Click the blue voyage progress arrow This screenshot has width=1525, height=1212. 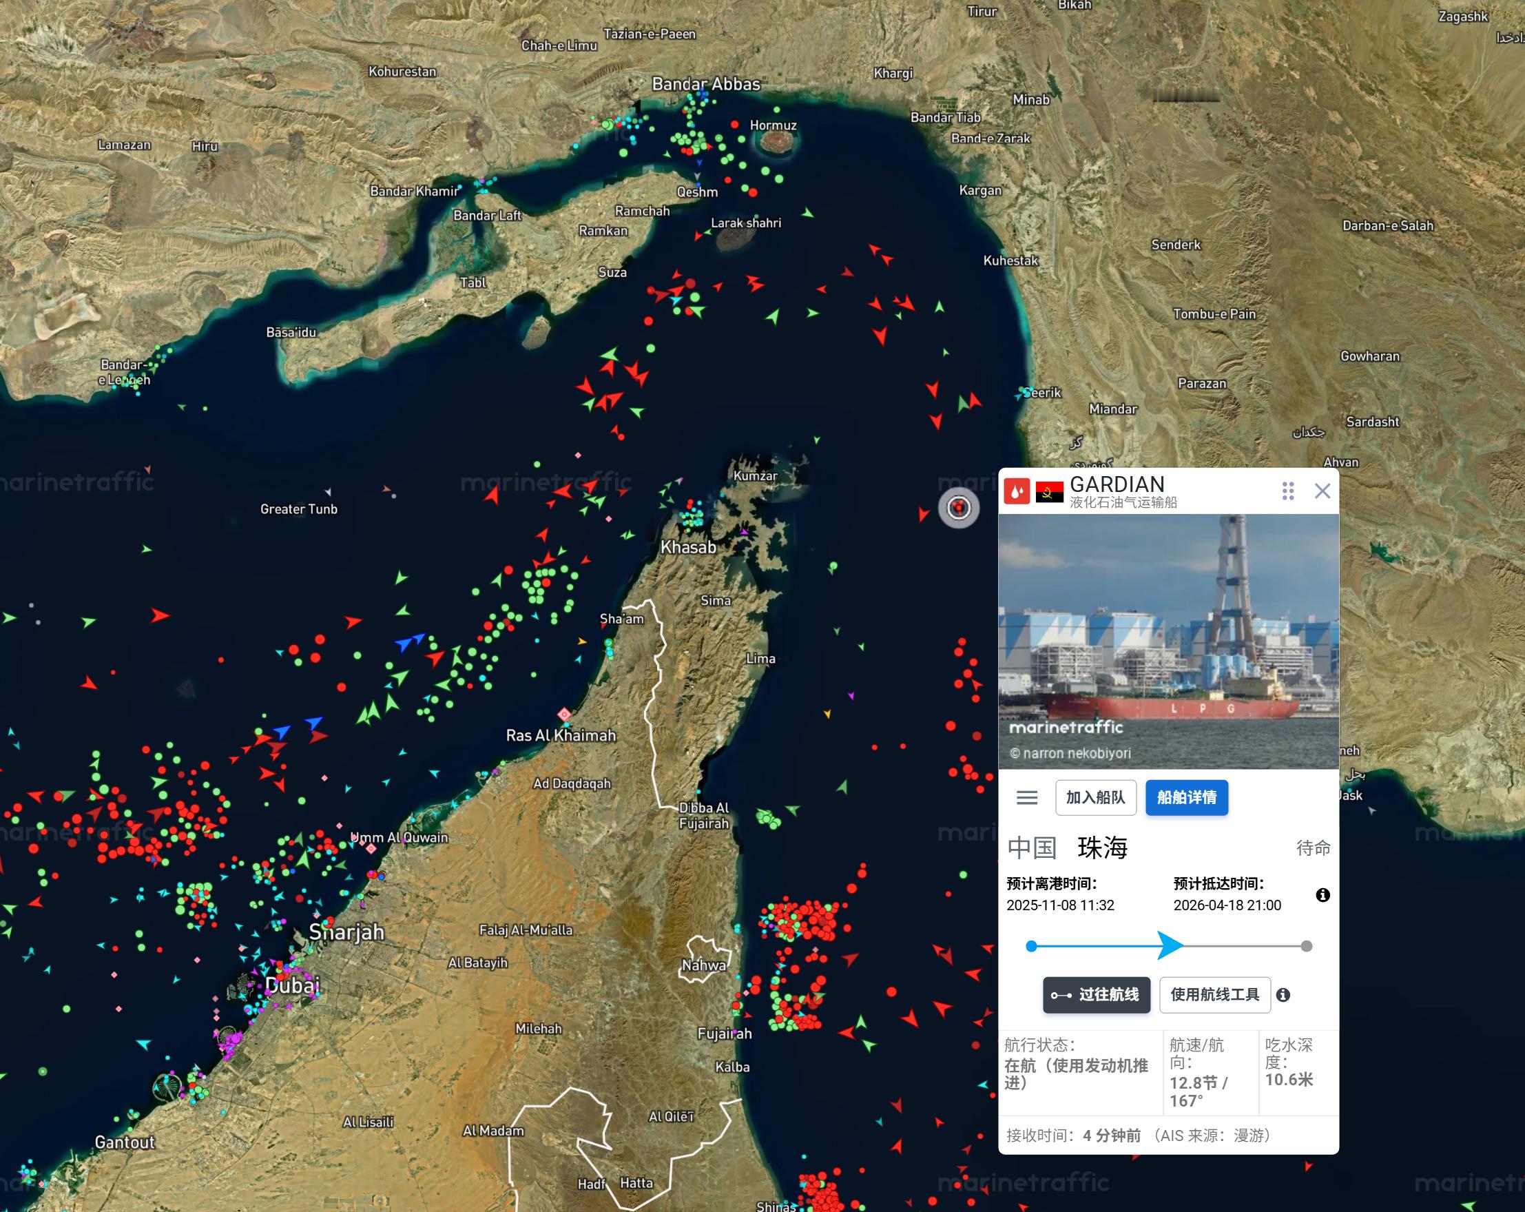coord(1171,946)
